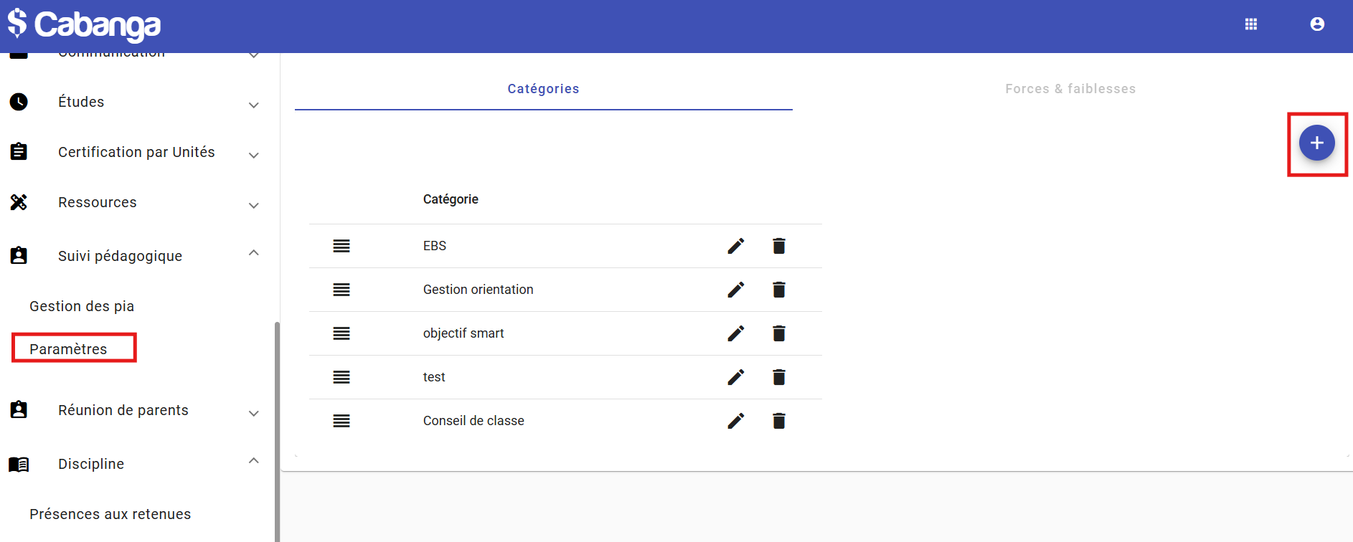Open Paramètres in the sidebar

(x=68, y=349)
